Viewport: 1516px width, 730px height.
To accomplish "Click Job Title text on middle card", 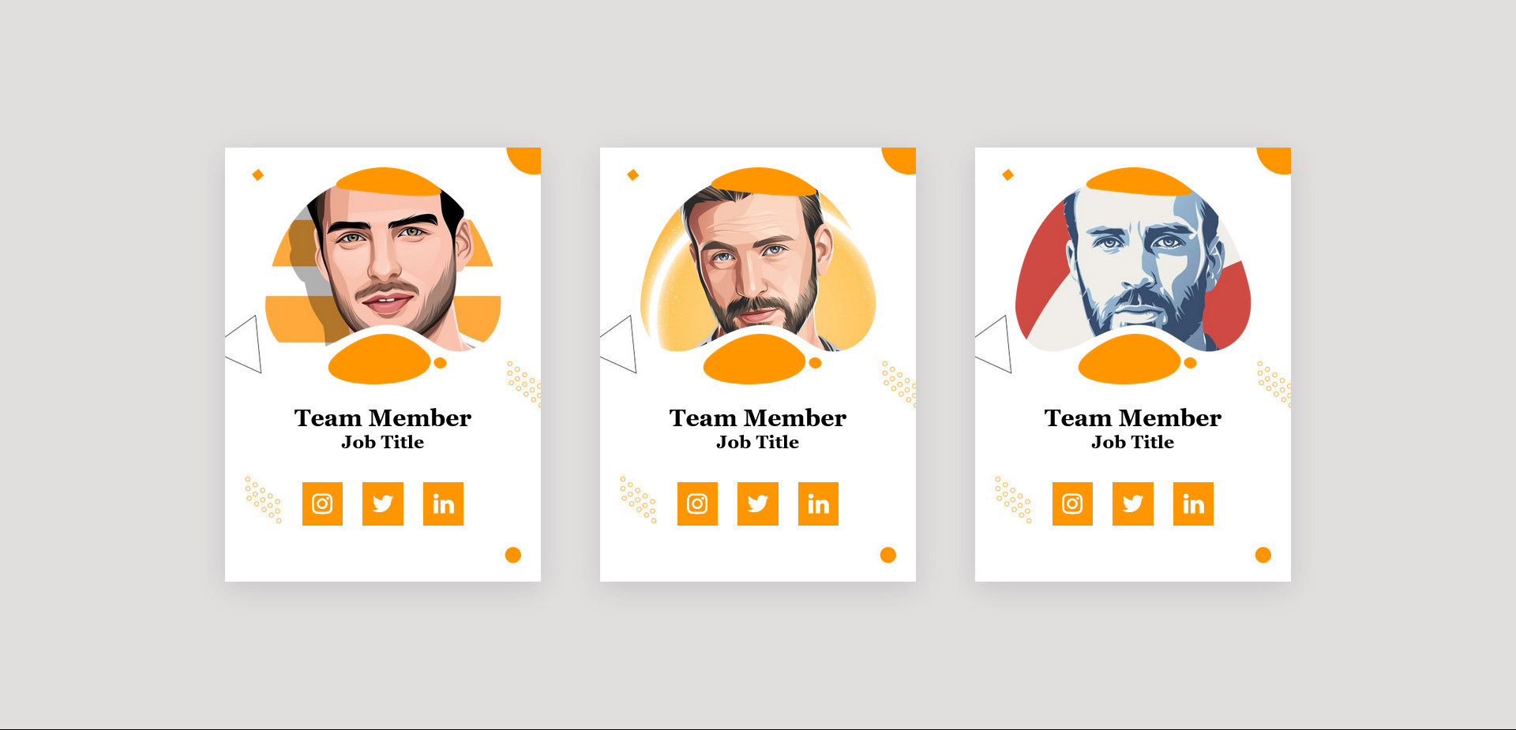I will 758,442.
